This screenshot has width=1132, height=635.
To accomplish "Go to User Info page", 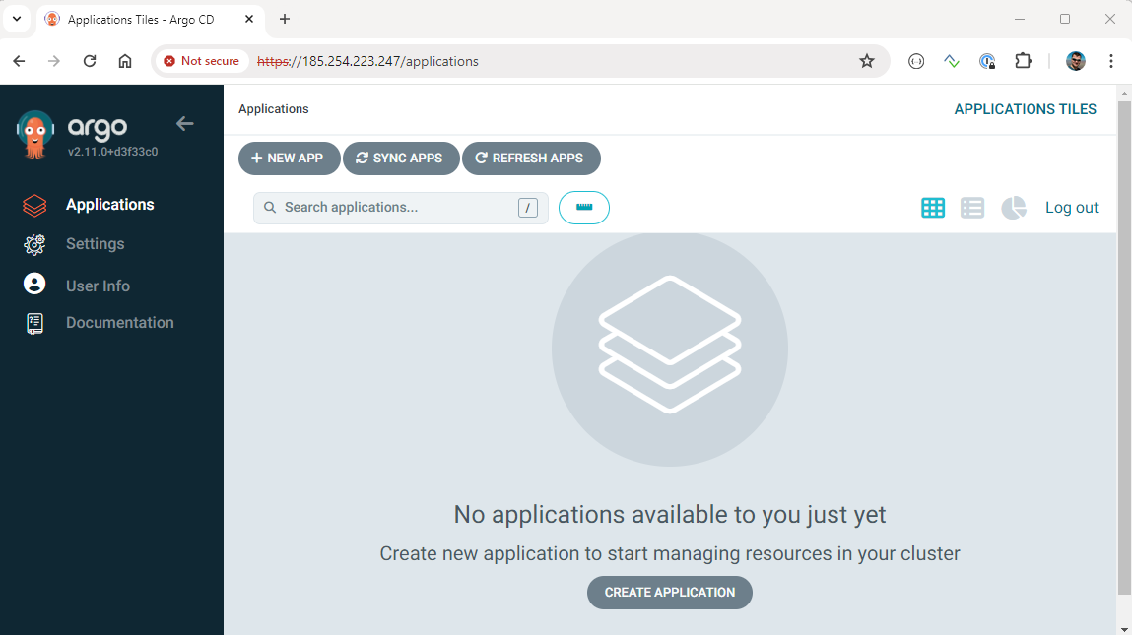I will (98, 286).
